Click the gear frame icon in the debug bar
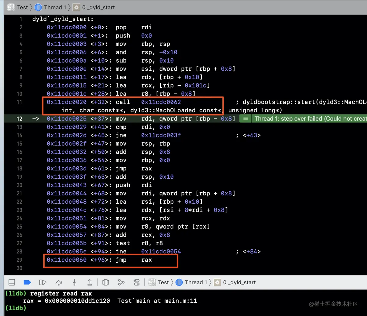The width and height of the screenshot is (367, 316). tap(217, 282)
